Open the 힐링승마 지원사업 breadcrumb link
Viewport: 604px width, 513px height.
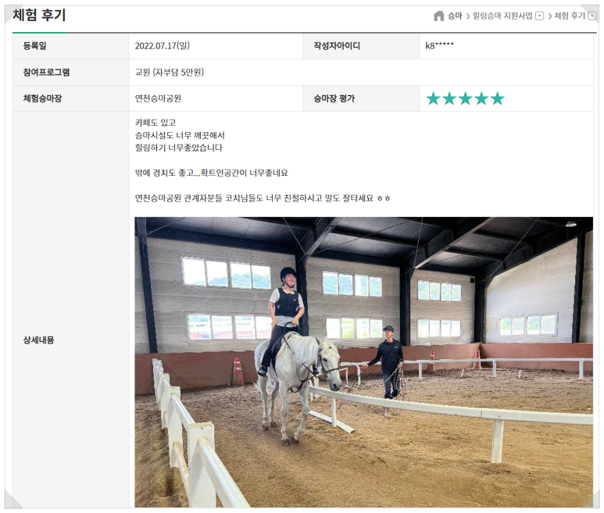point(502,16)
